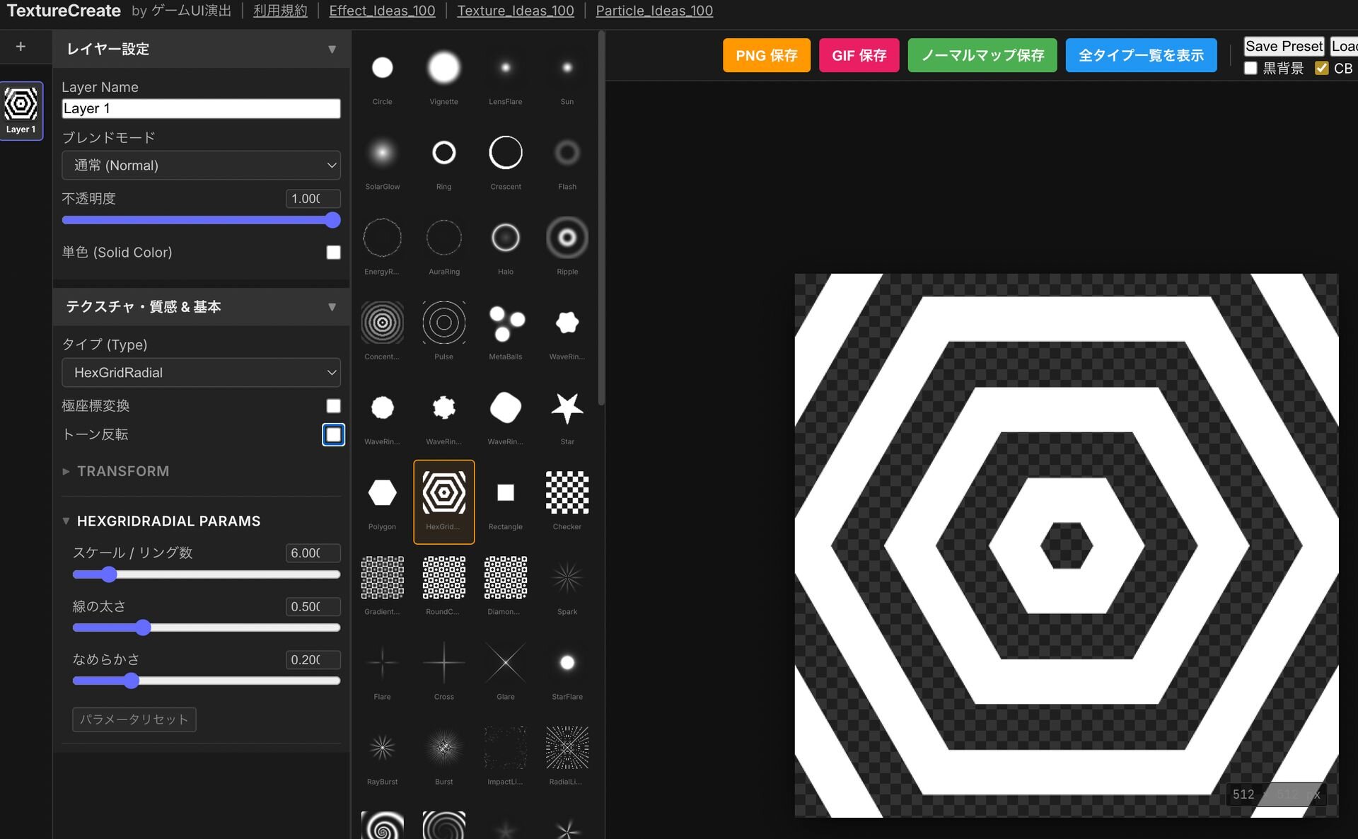Open the 利用規約 link
This screenshot has height=839, width=1358.
click(280, 11)
